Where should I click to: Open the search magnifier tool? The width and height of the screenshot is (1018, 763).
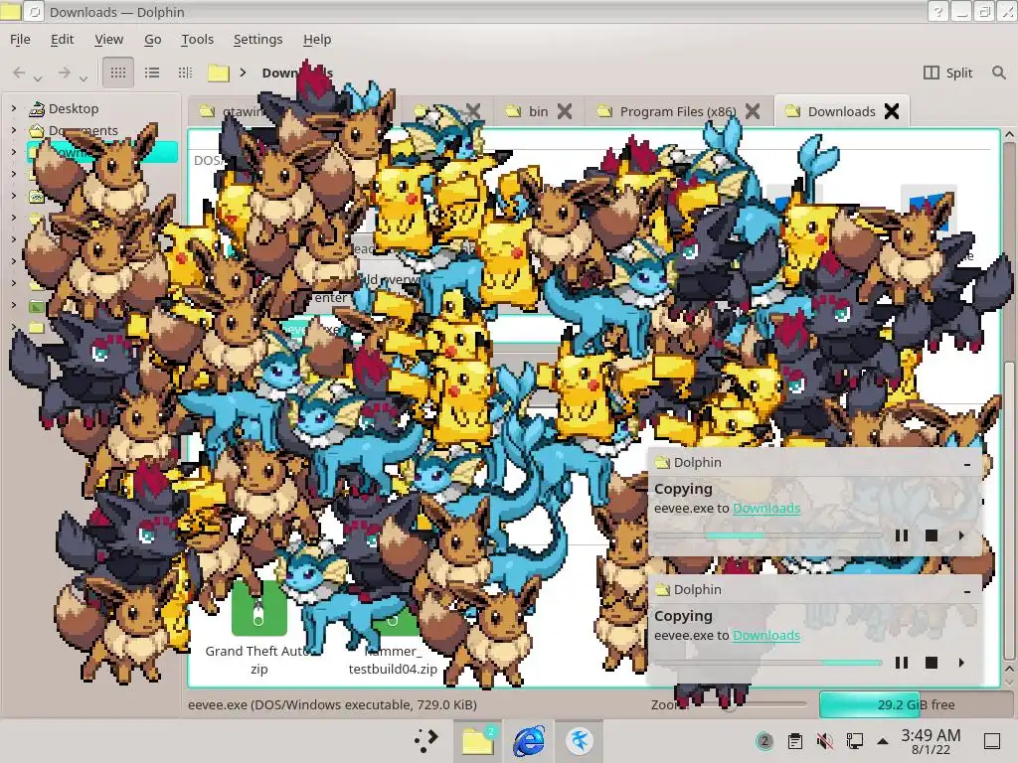pyautogui.click(x=998, y=73)
